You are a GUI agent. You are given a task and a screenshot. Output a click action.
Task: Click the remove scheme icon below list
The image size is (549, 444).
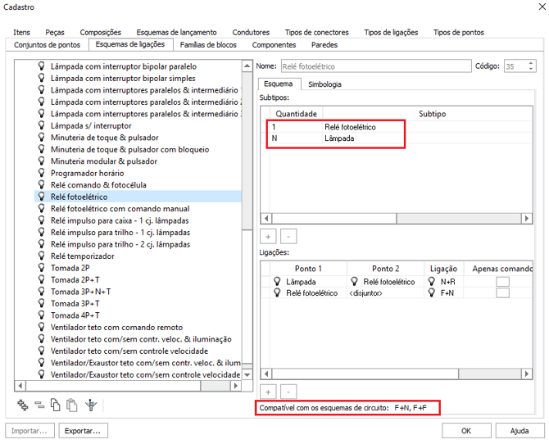tap(39, 404)
